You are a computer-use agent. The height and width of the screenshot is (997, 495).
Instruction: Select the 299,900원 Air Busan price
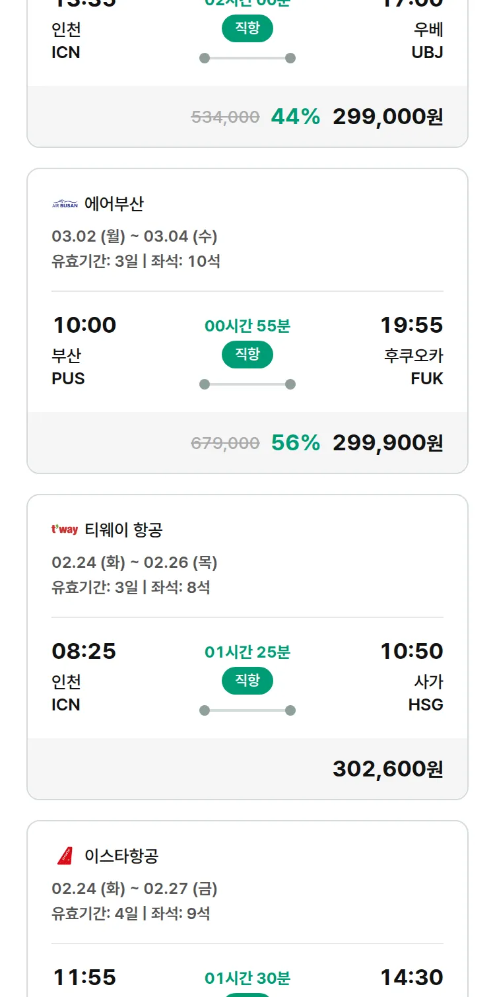point(387,443)
